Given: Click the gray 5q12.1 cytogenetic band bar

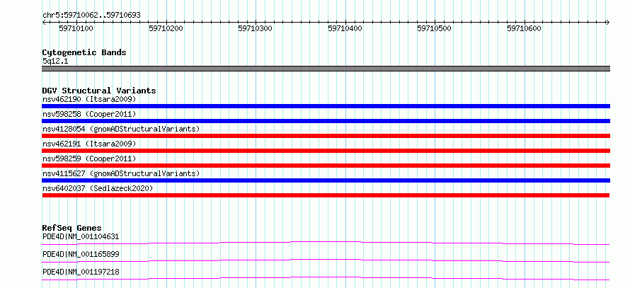Looking at the screenshot, I should pyautogui.click(x=326, y=69).
